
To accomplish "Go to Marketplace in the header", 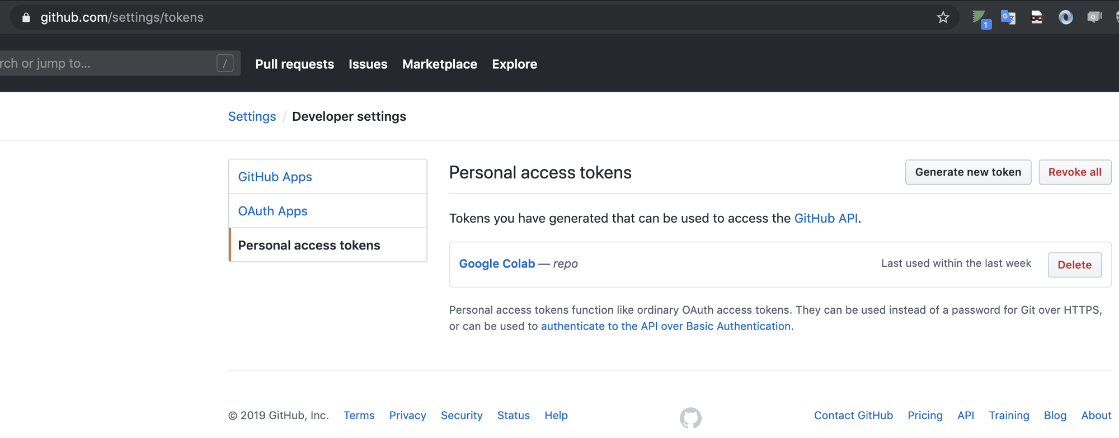I will (x=439, y=64).
